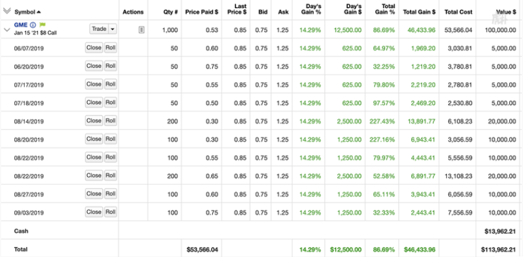Screen dimensions: 523x257
Task: Roll the 06/20/2019 lot
Action: click(x=110, y=65)
